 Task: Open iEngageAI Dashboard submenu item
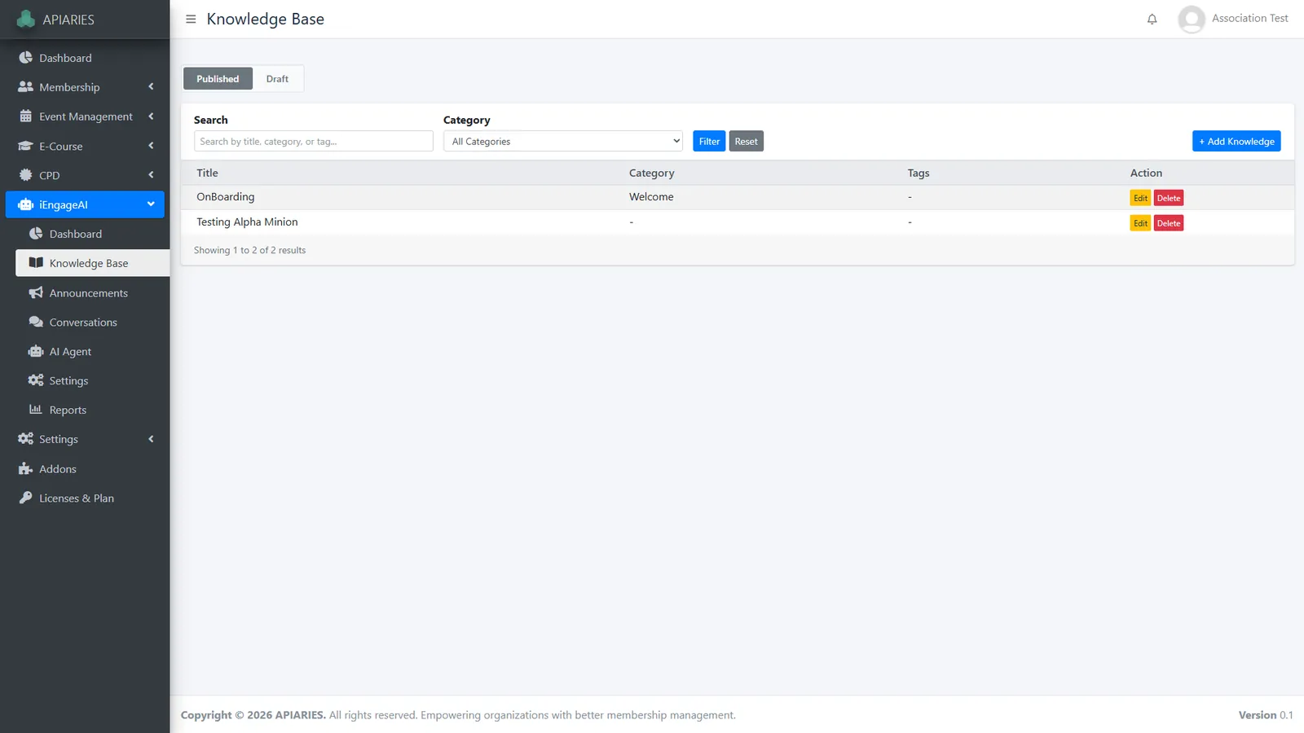pos(92,234)
